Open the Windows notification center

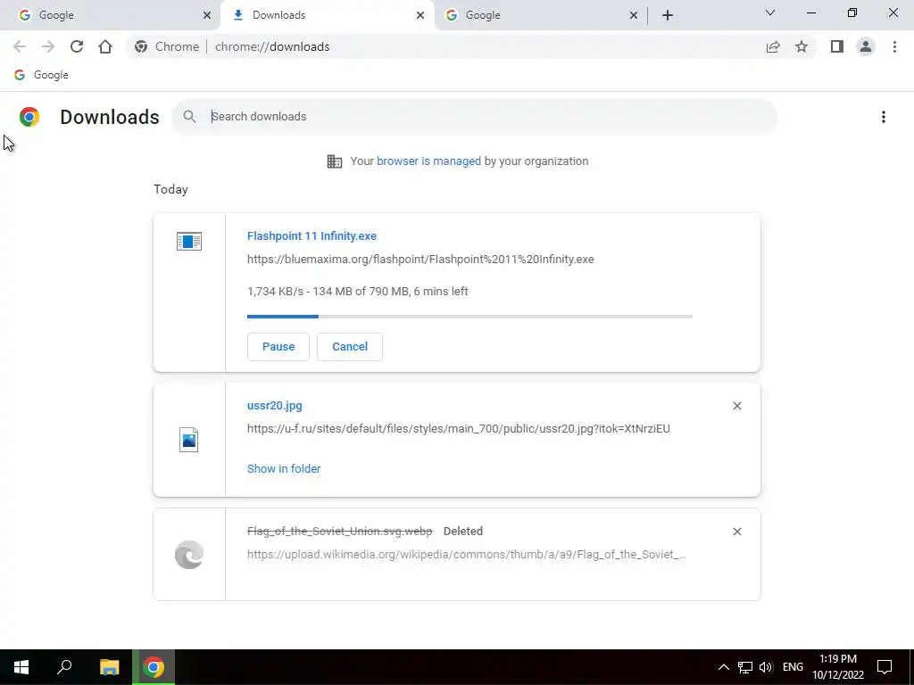pyautogui.click(x=885, y=667)
